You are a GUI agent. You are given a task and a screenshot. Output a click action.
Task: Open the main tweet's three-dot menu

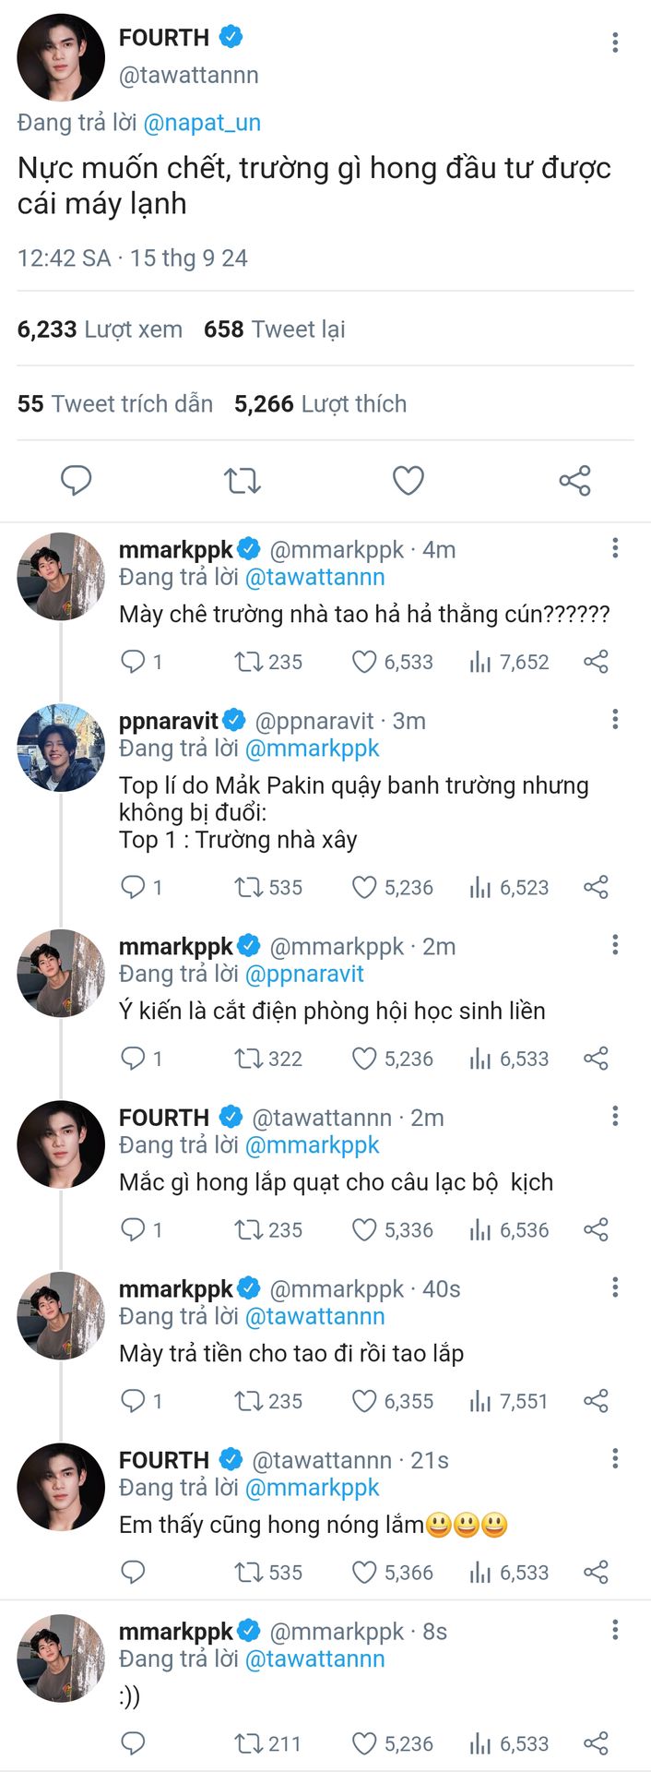point(615,42)
